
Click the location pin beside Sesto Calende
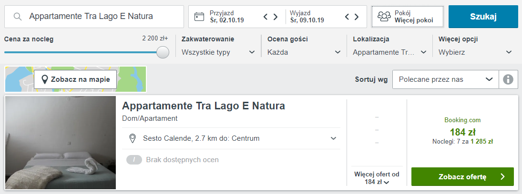coord(133,138)
